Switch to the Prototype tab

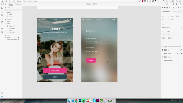[18, 4]
